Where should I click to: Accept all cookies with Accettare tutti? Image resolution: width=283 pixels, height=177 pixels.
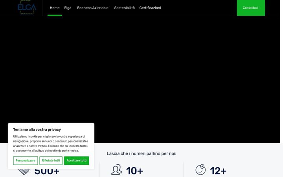[77, 160]
